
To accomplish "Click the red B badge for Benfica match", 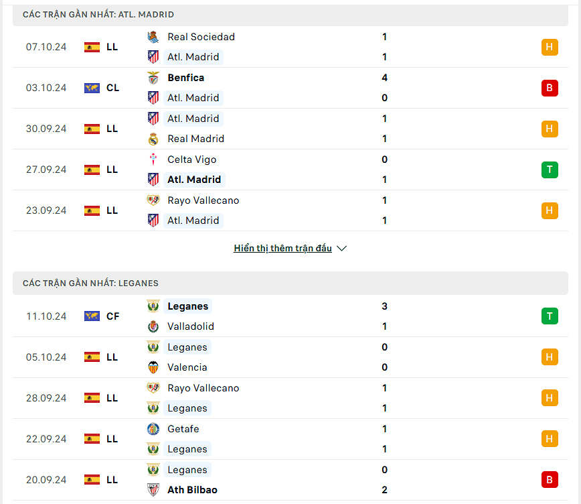I will pyautogui.click(x=550, y=88).
